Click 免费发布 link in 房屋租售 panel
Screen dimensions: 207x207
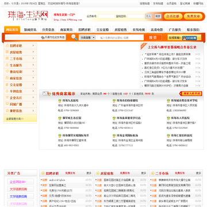tap(125, 173)
